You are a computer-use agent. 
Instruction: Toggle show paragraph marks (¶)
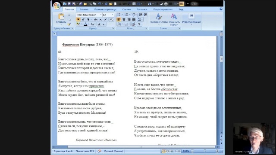pos(139,24)
